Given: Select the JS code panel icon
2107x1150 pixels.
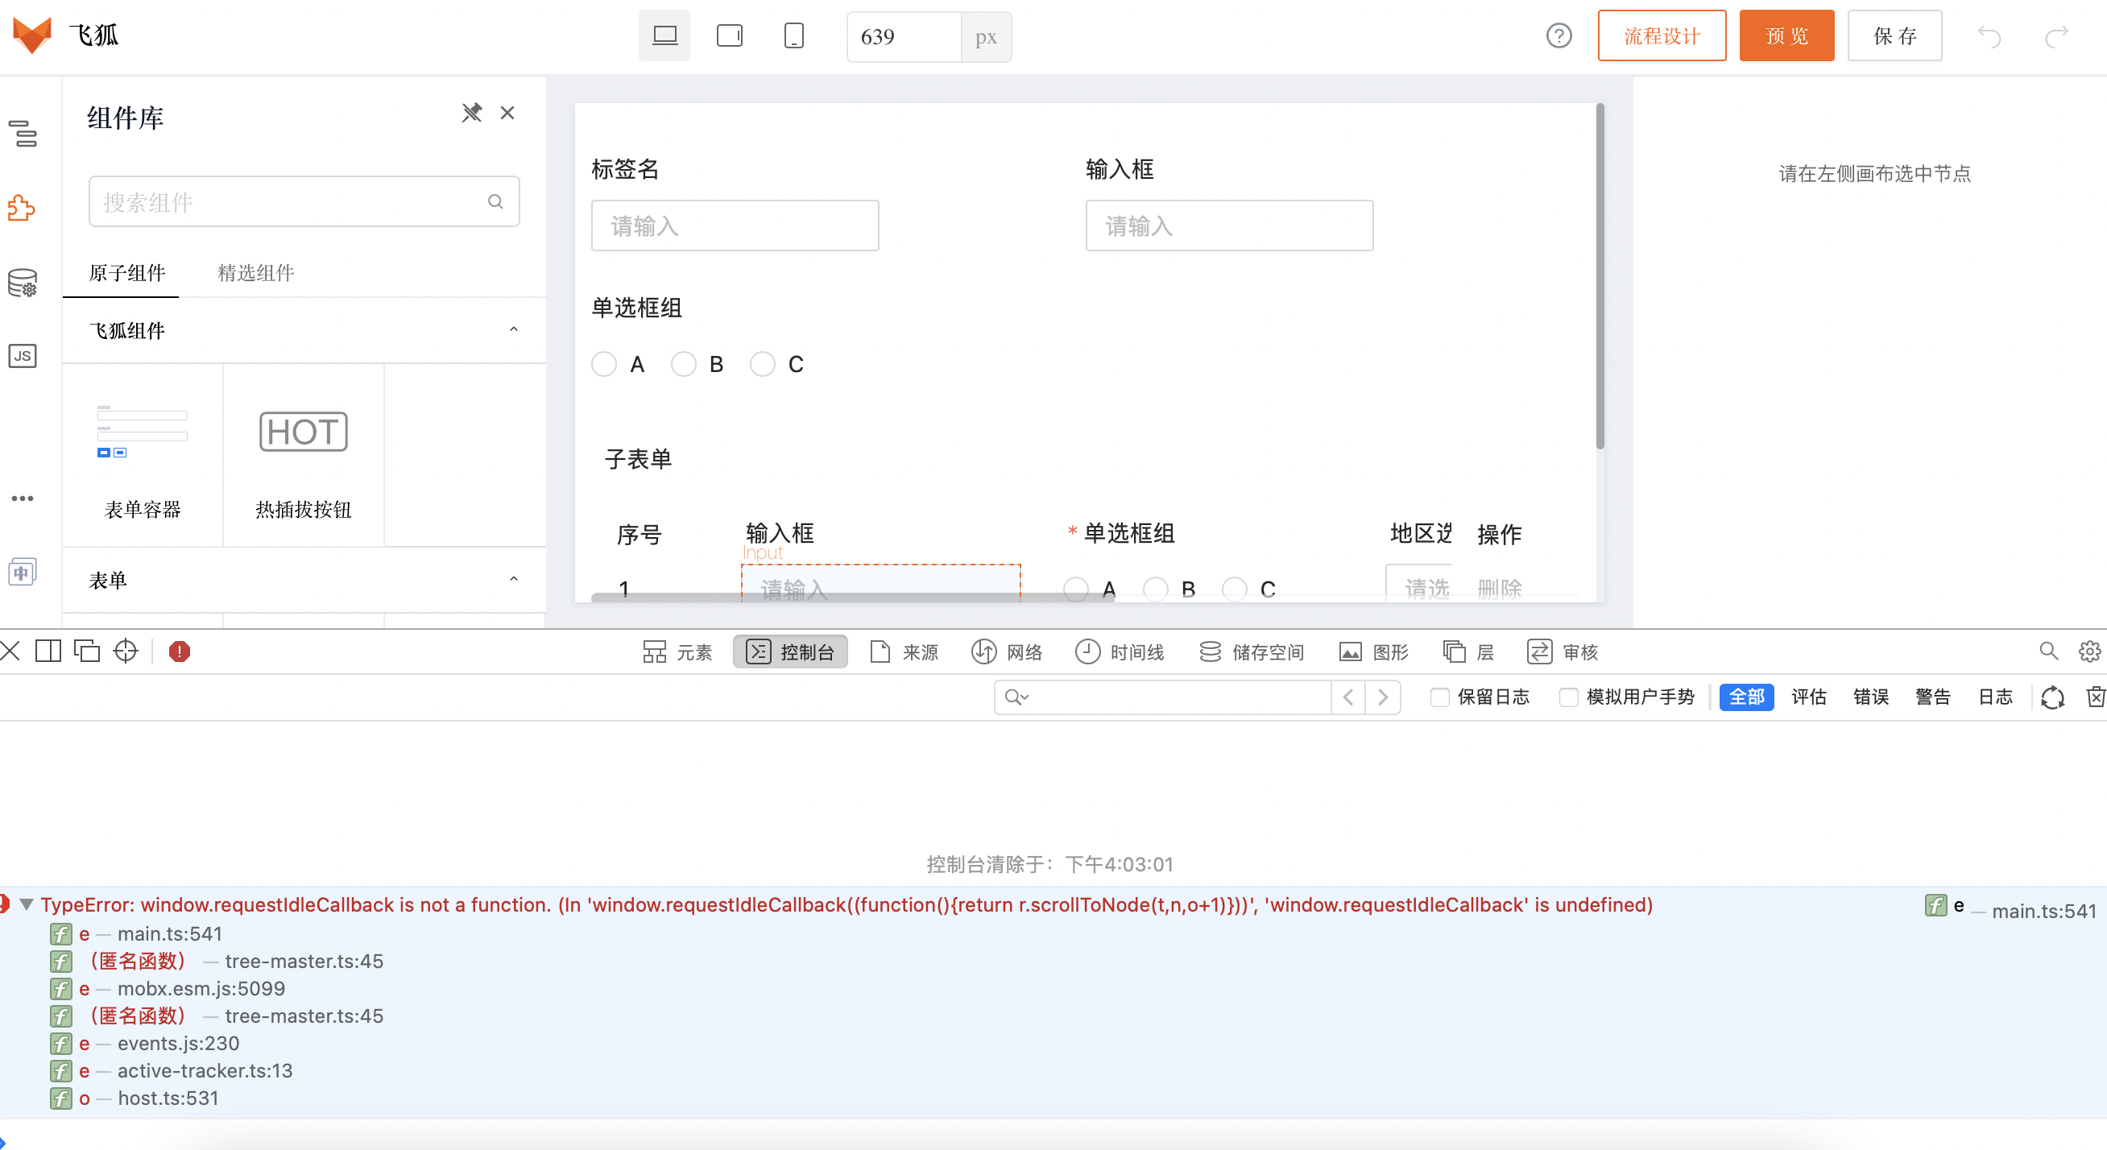Looking at the screenshot, I should 22,356.
